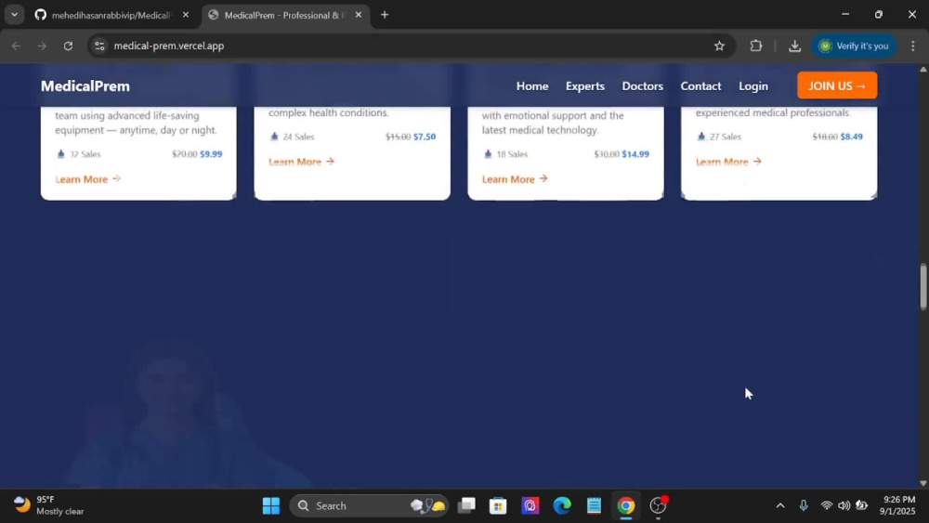Click the $9.99 discounted price

(211, 154)
